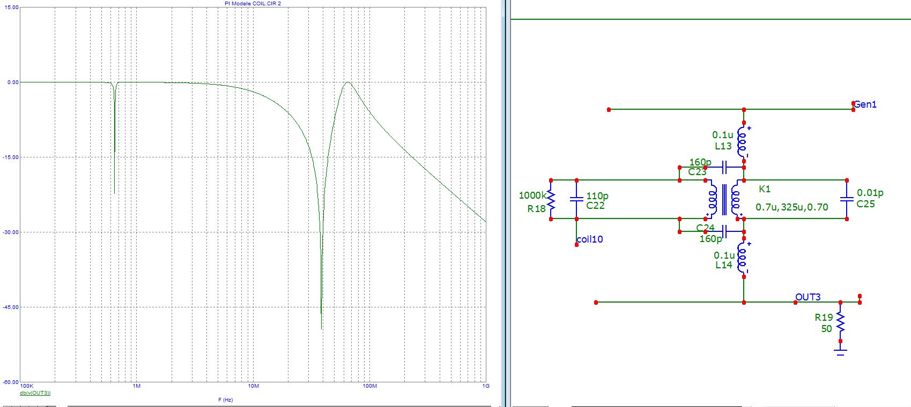Select the L14 inductor symbol in schematic
The width and height of the screenshot is (911, 407).
click(x=743, y=258)
